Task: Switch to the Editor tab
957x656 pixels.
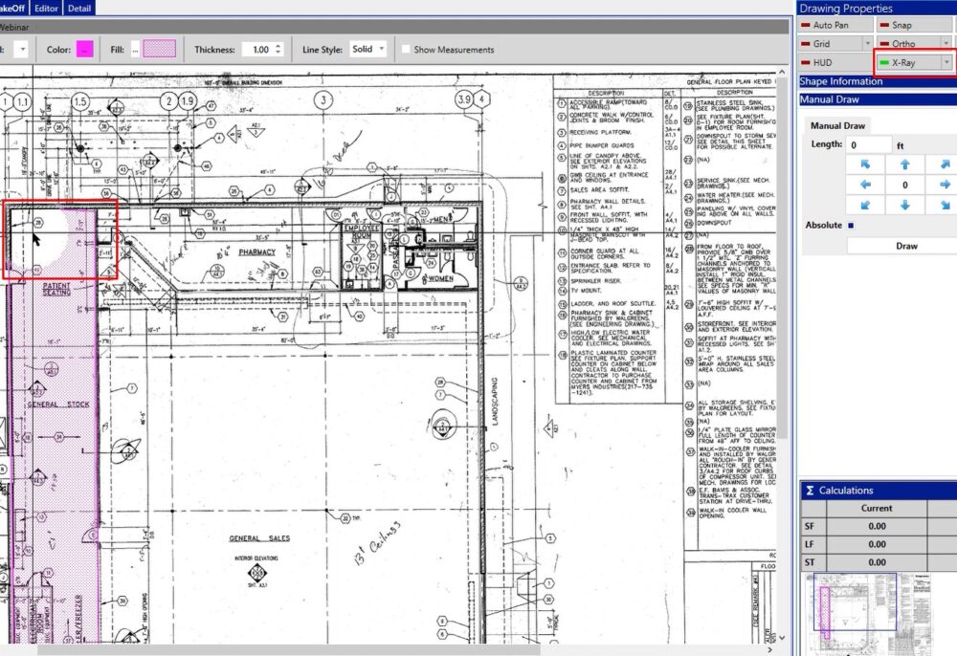Action: click(45, 8)
